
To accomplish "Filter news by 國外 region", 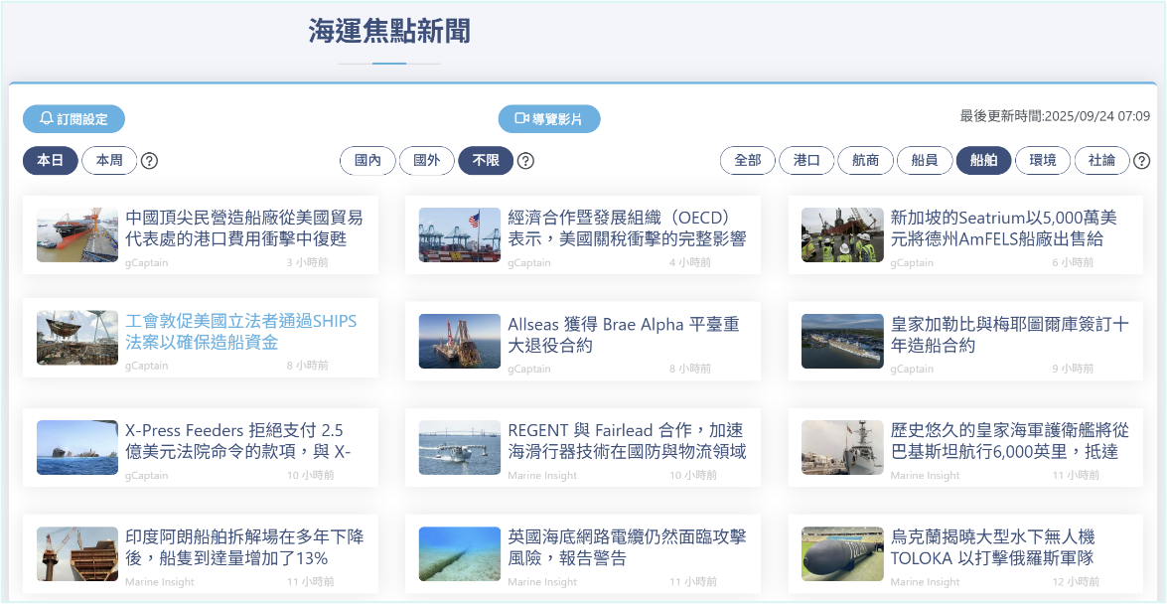I will coord(426,161).
